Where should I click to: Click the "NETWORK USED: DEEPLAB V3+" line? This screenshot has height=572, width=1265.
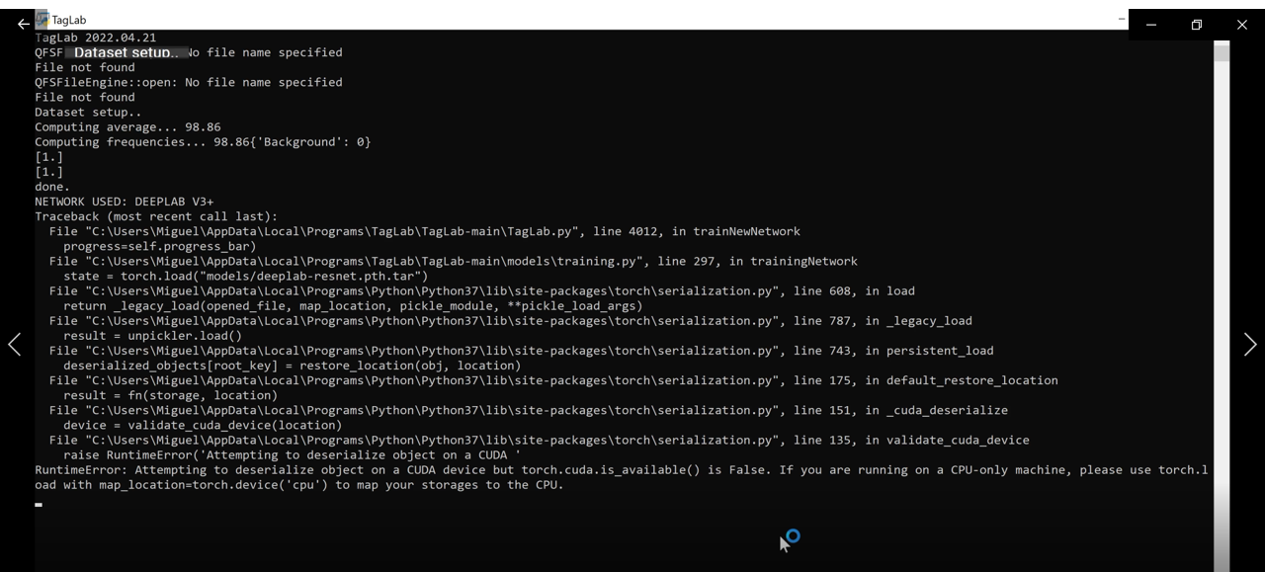click(x=125, y=201)
